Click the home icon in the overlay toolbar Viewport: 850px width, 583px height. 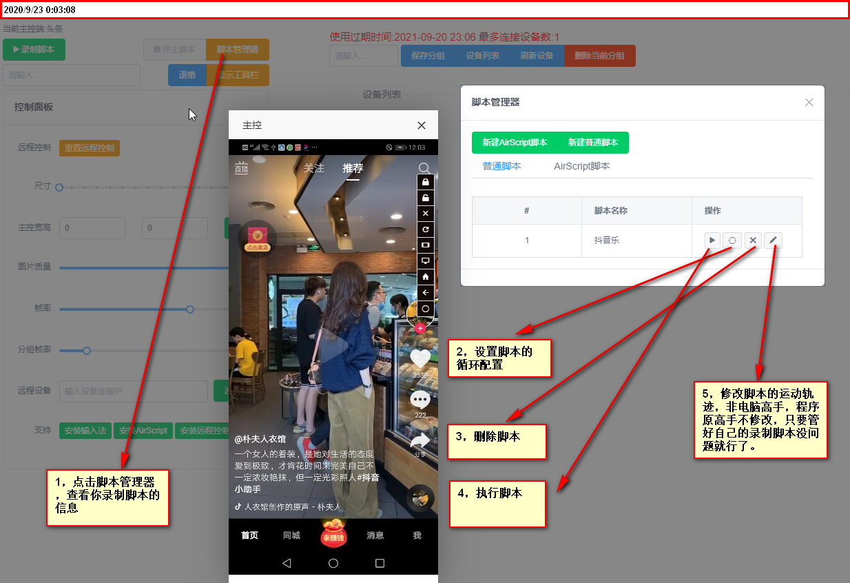(x=426, y=277)
